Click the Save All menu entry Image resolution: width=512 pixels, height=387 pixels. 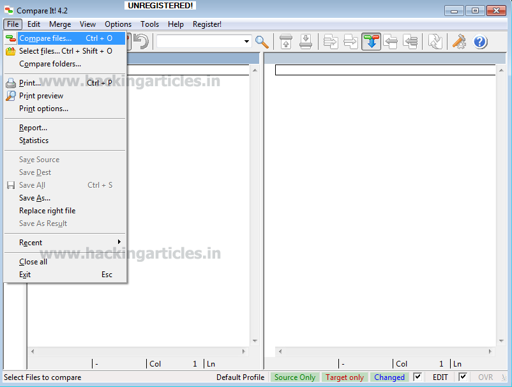(65, 185)
